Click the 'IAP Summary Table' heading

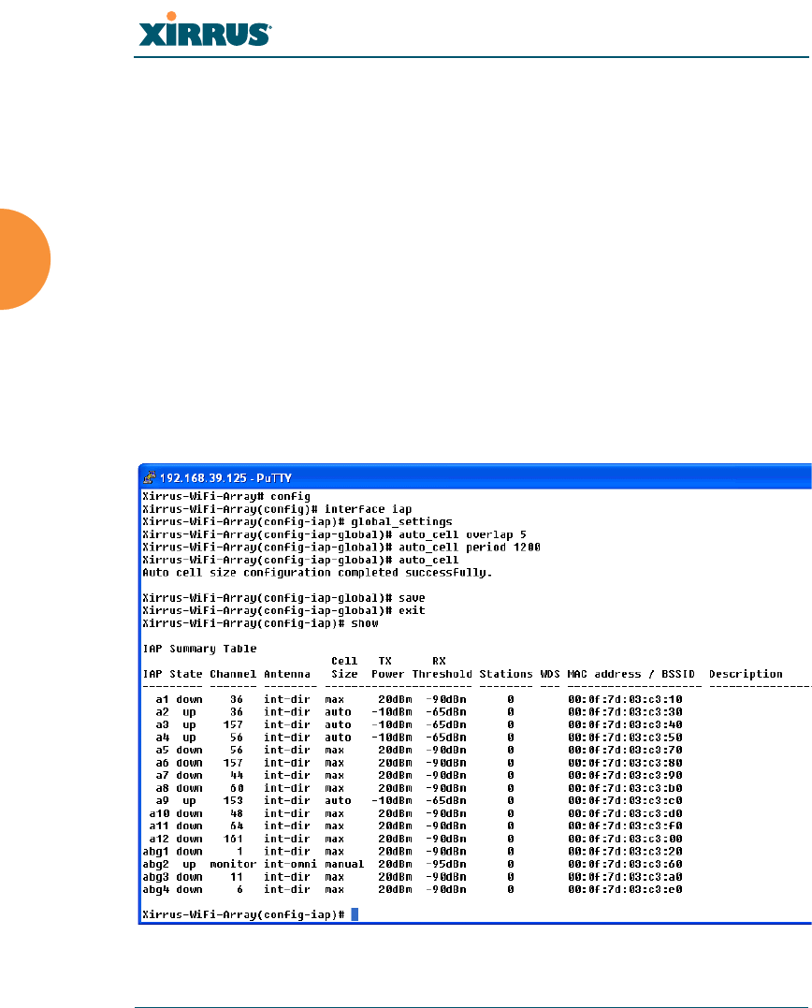click(x=199, y=649)
